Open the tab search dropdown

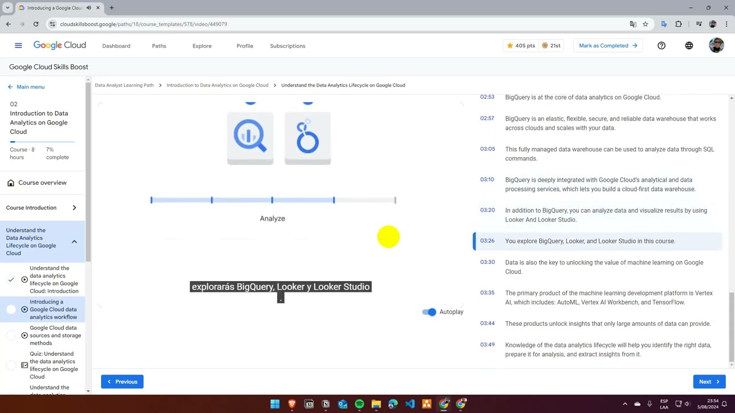[x=7, y=7]
